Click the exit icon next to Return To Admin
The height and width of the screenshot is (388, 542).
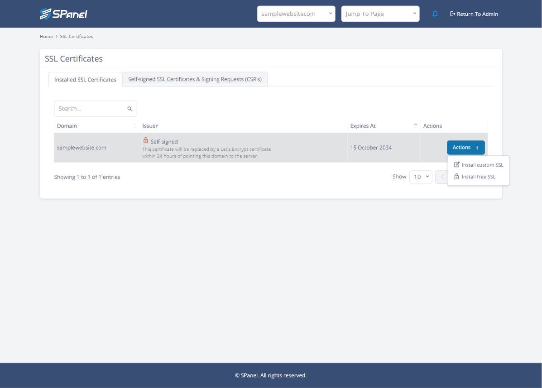(x=452, y=14)
